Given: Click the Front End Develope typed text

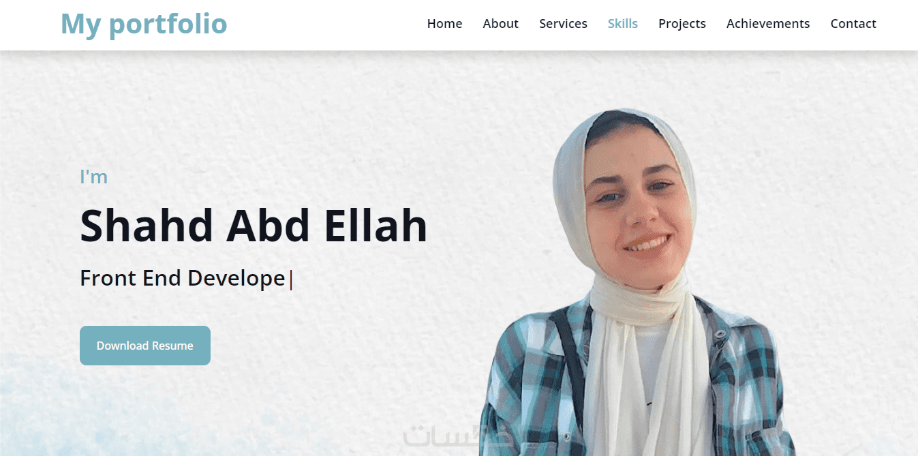Looking at the screenshot, I should click(183, 278).
